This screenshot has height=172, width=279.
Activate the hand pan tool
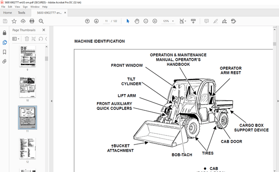click(137, 21)
